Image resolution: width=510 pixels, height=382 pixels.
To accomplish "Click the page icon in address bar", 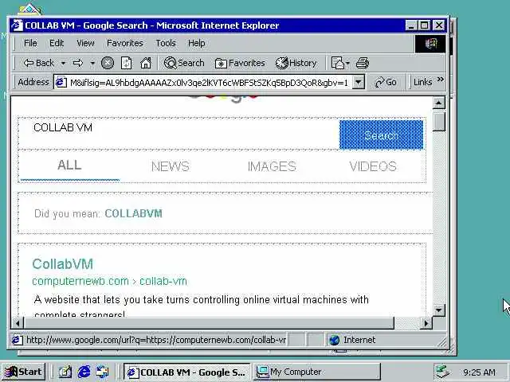I will pyautogui.click(x=61, y=83).
